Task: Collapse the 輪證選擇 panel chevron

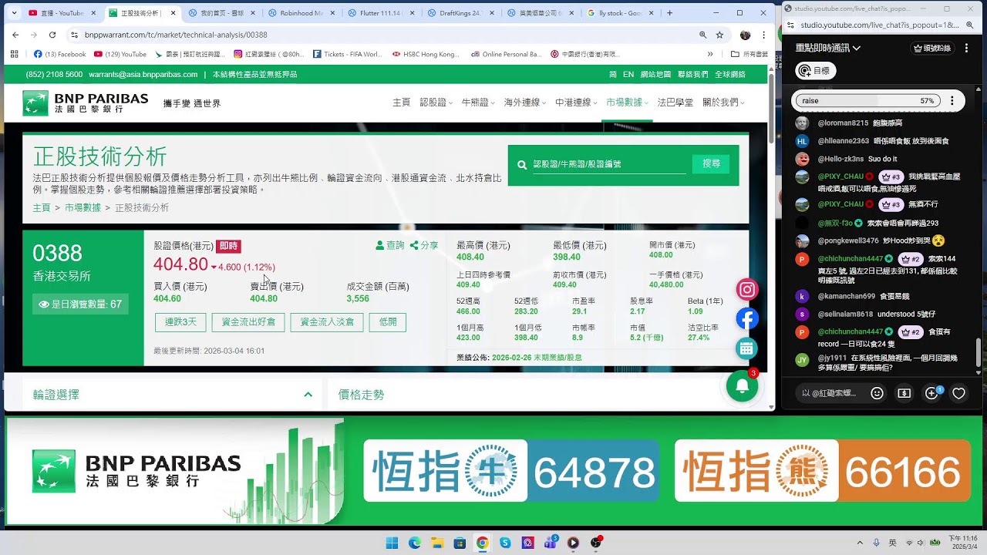Action: tap(308, 395)
